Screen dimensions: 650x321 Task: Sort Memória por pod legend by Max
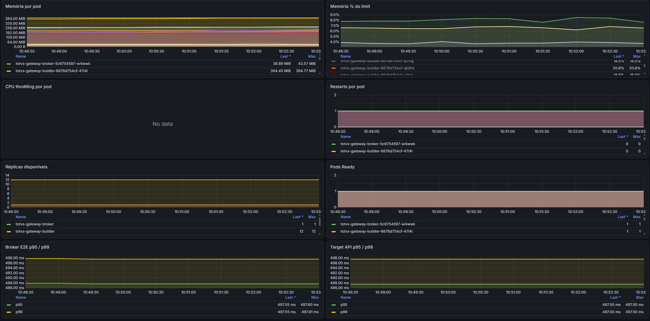[312, 56]
